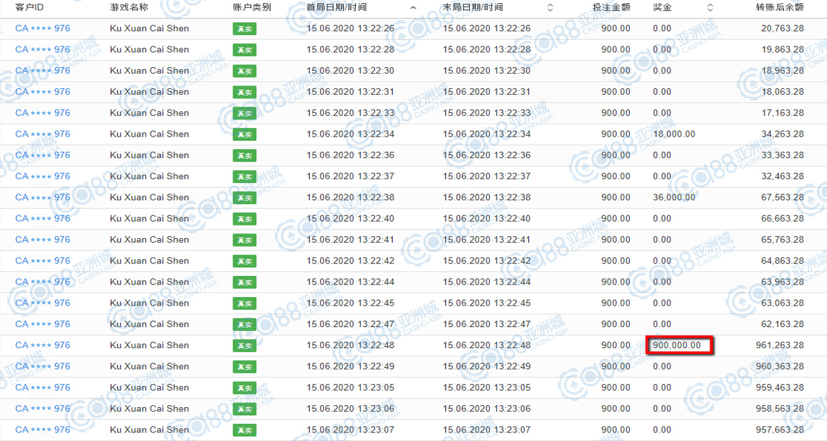This screenshot has width=827, height=441.
Task: Click the 客户ID column header
Action: [29, 8]
